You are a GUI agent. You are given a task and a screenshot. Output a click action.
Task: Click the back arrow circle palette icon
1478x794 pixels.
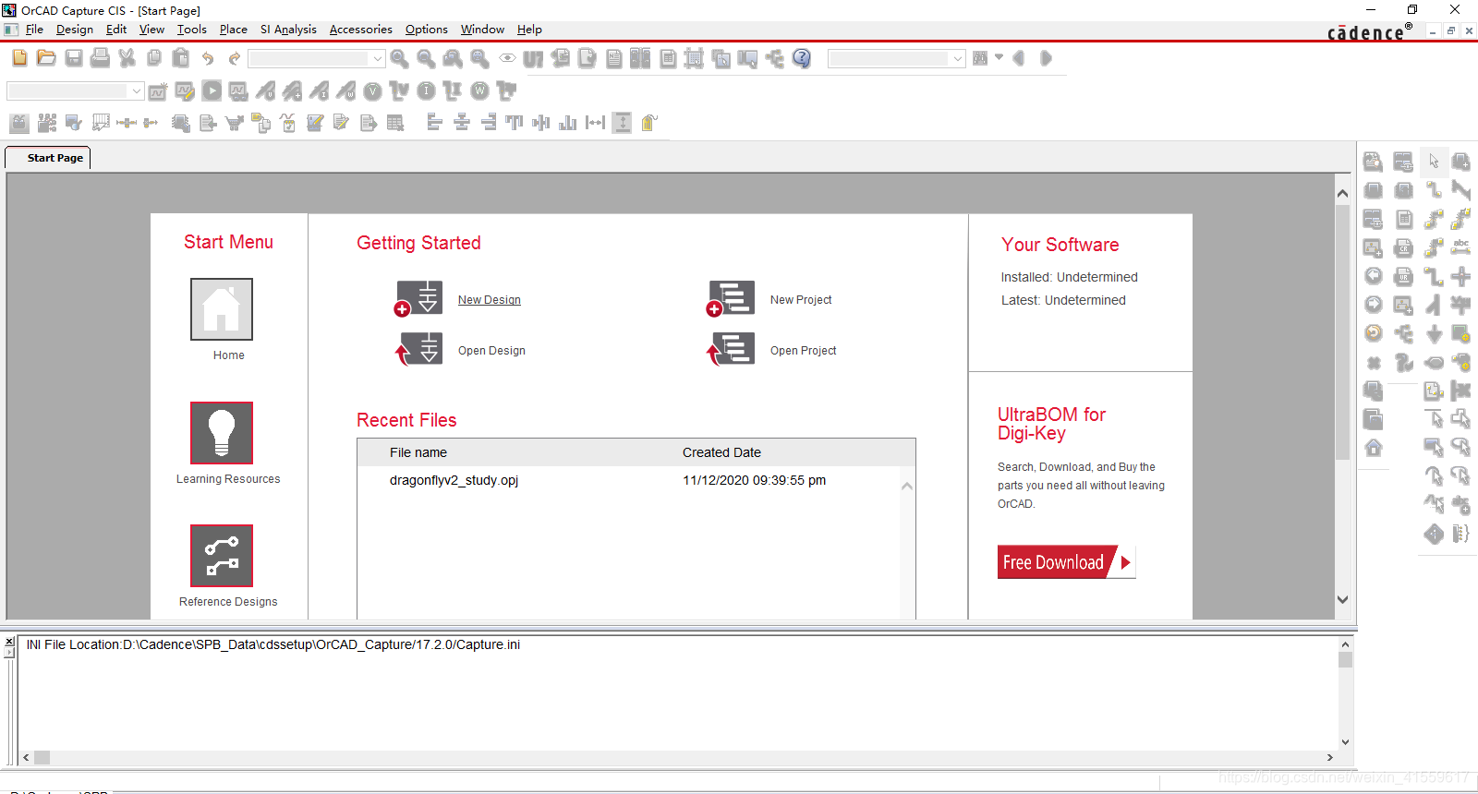coord(1374,276)
